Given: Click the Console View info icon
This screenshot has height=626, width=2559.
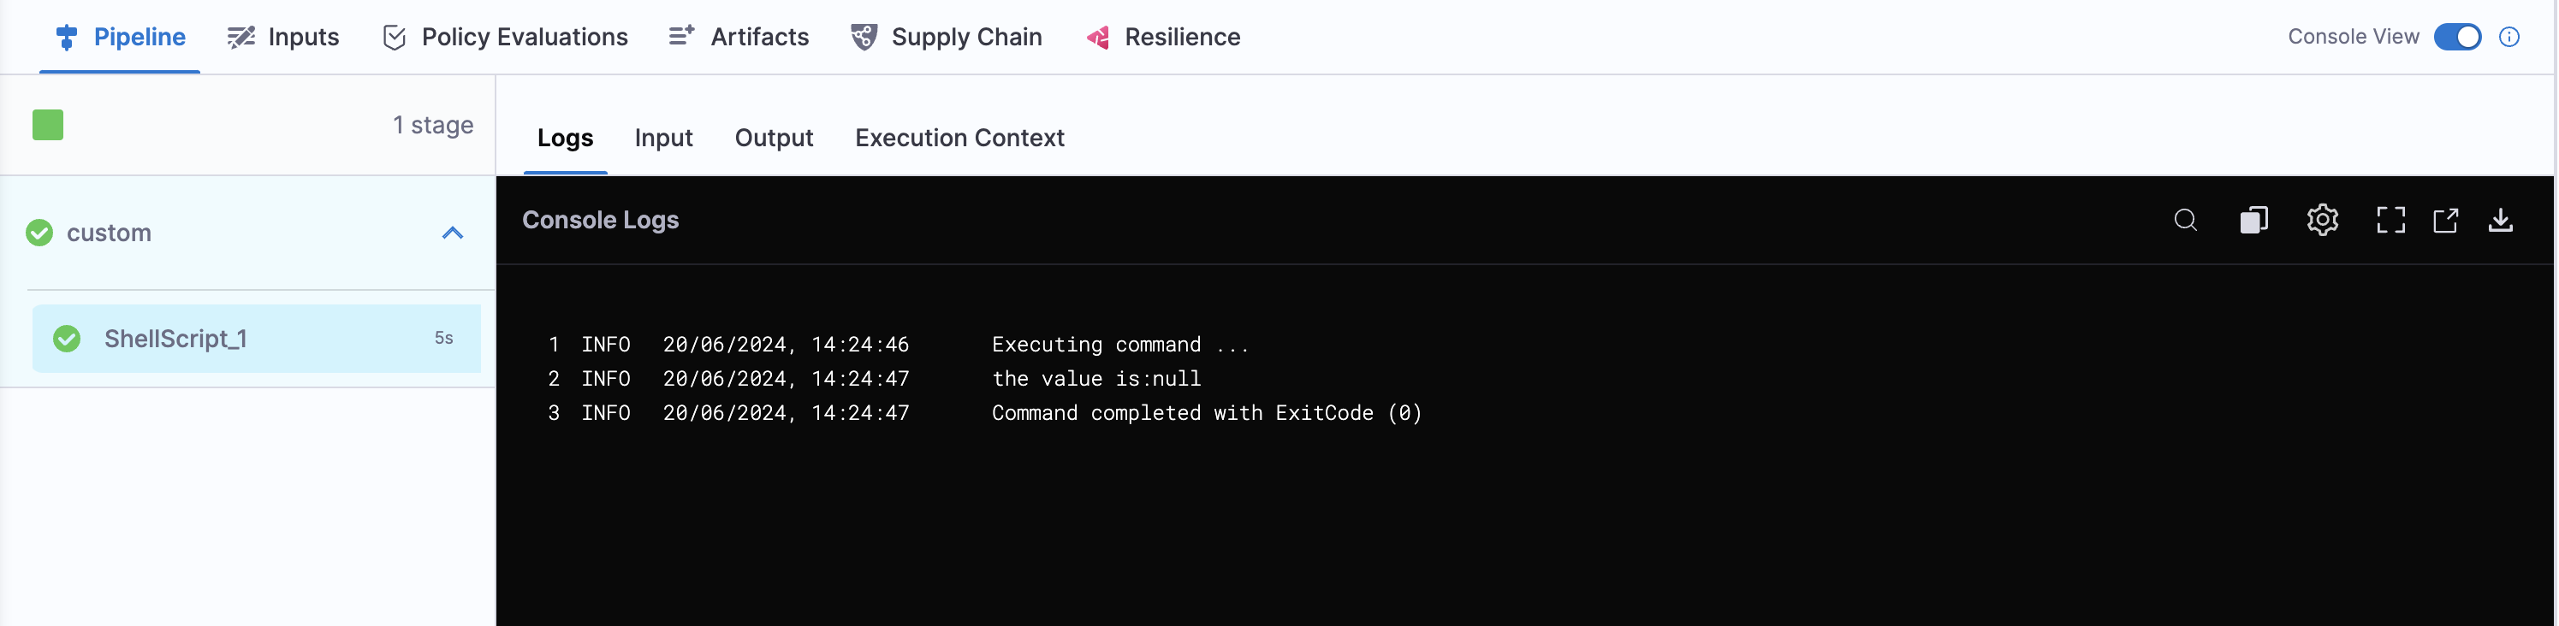Looking at the screenshot, I should coord(2509,38).
